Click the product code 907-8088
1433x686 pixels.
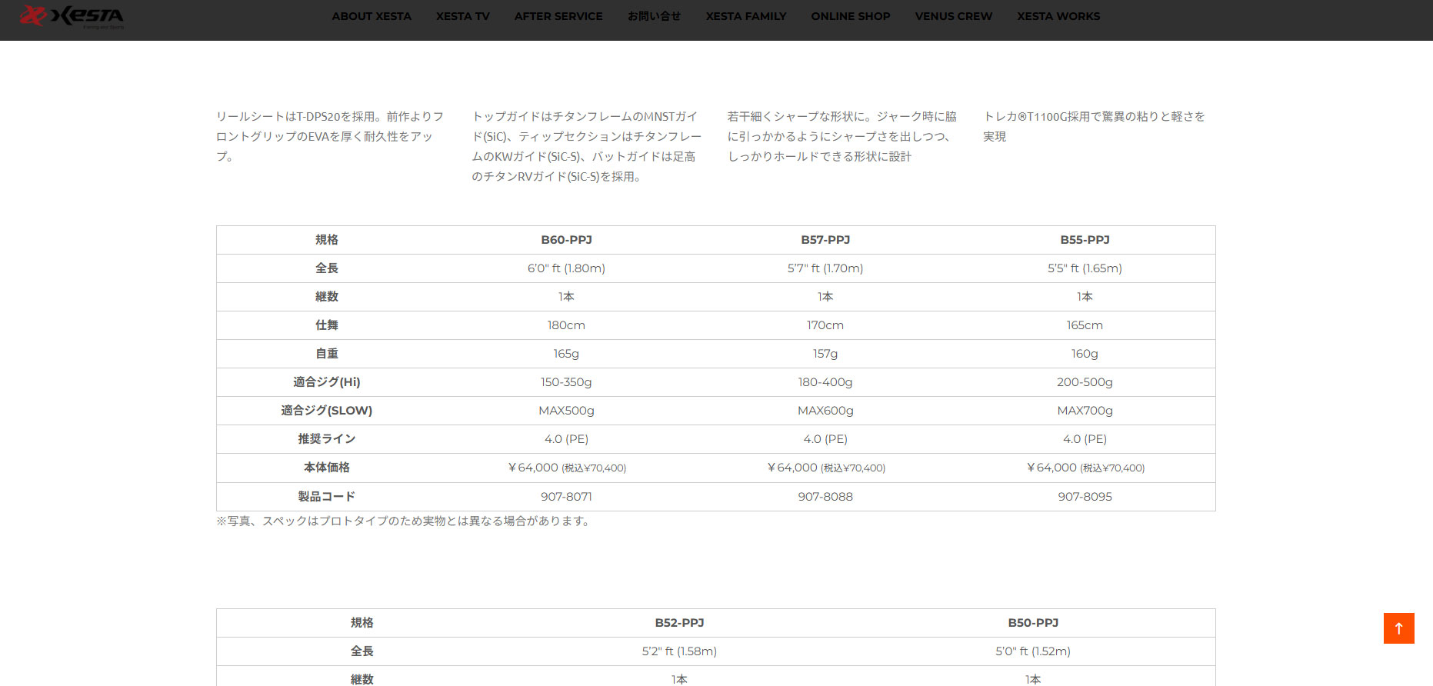point(825,497)
